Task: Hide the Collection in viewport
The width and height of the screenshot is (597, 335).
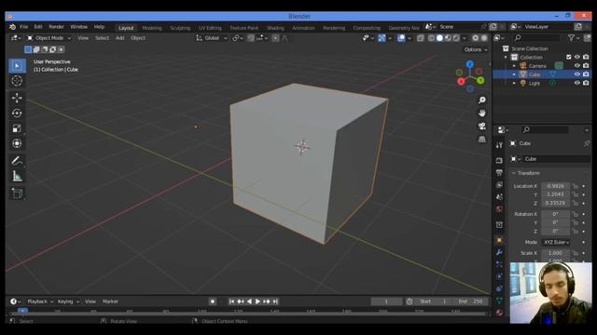Action: point(577,57)
